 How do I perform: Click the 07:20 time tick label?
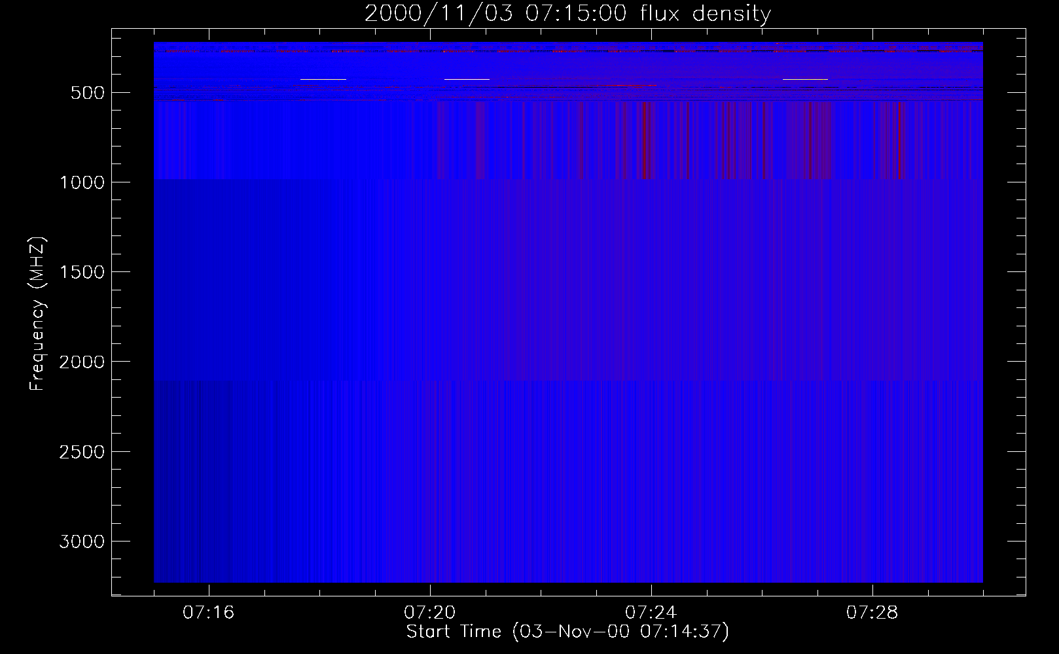(x=430, y=613)
